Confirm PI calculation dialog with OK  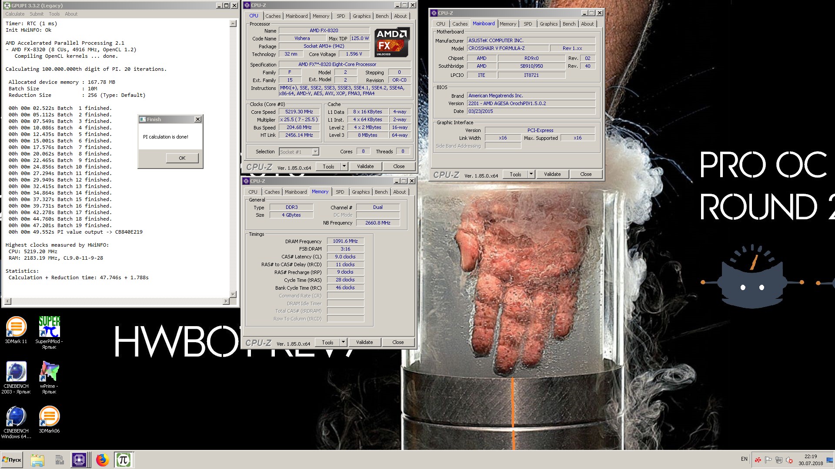[x=182, y=158]
